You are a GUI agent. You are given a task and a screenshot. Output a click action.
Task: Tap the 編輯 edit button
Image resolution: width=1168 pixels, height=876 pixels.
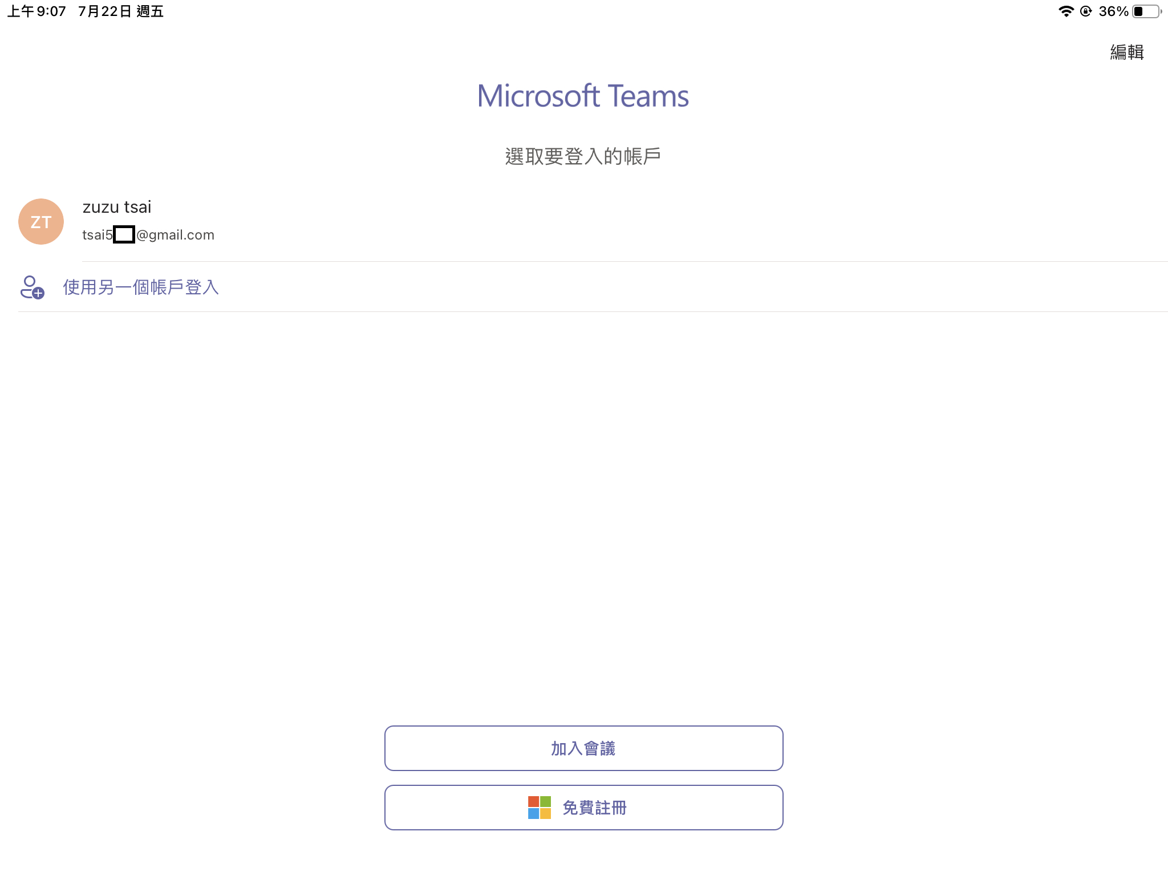(x=1126, y=52)
